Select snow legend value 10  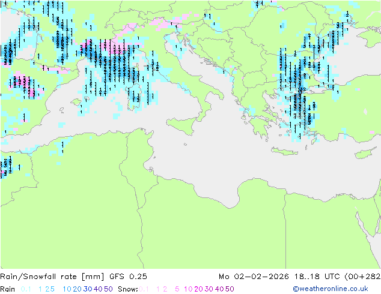(188, 289)
